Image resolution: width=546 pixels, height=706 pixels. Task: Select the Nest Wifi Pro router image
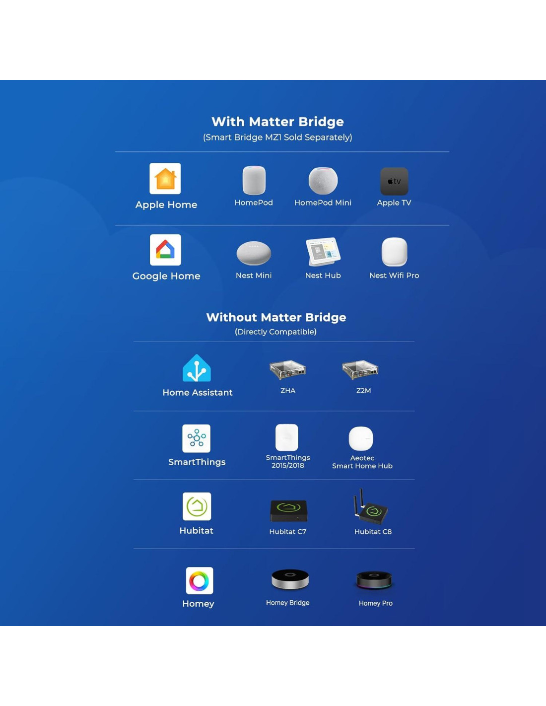click(394, 252)
